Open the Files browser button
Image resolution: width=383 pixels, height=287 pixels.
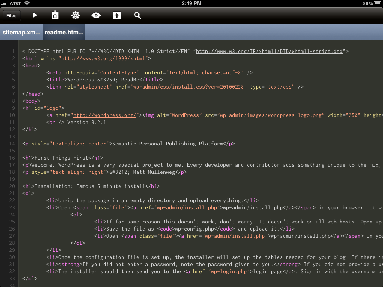[x=12, y=16]
